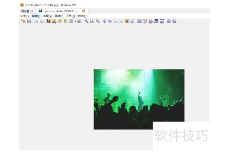Click the concert photo in viewer
This screenshot has height=152, width=229.
[139, 99]
